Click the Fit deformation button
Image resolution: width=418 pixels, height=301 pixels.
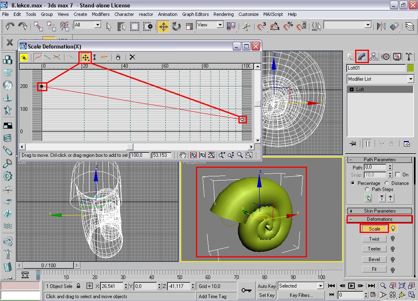point(374,269)
